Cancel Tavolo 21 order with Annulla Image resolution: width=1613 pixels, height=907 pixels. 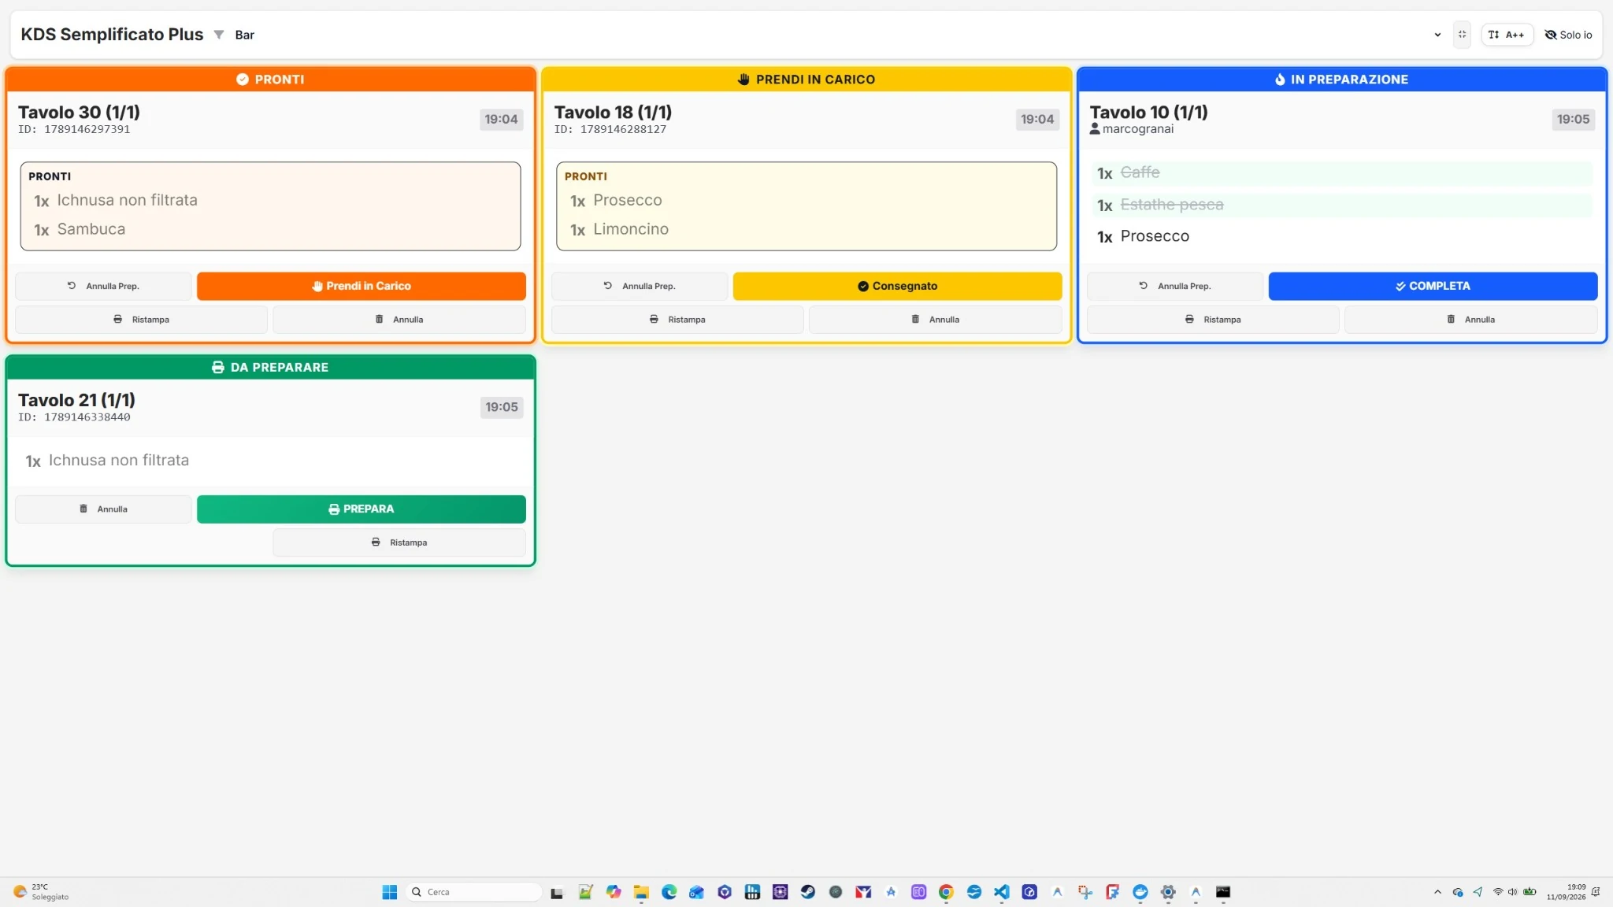[103, 509]
